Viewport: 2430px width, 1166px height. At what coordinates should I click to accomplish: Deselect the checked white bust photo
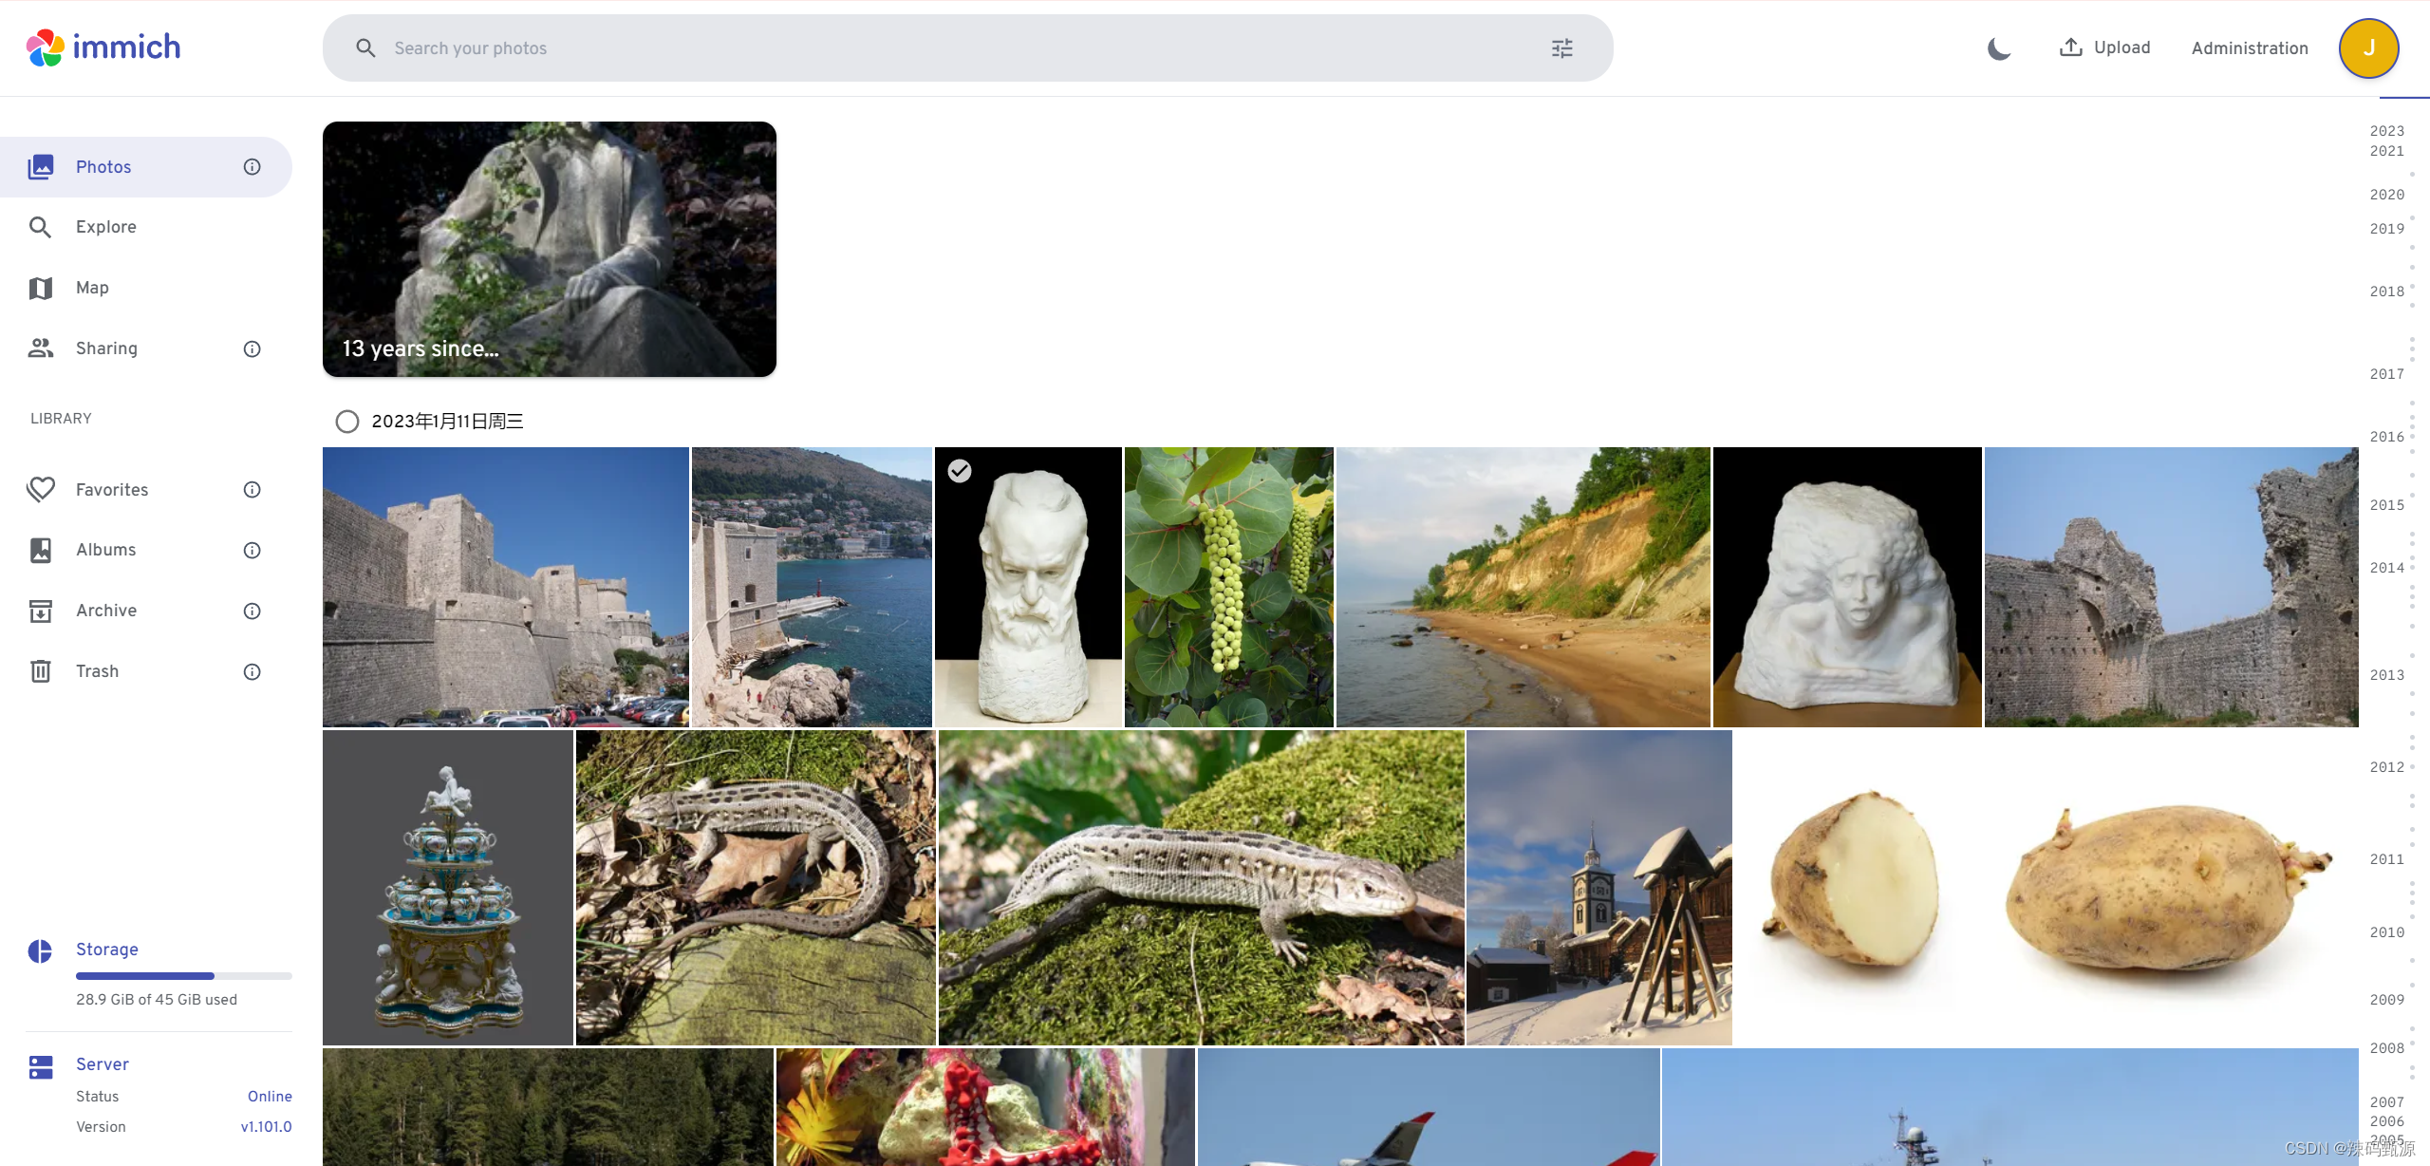[960, 471]
